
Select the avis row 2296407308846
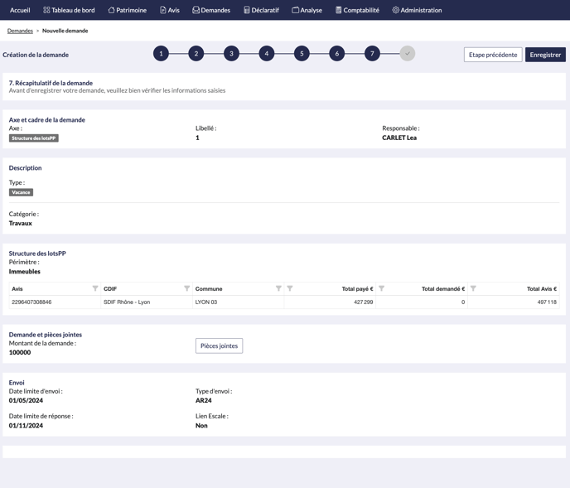tap(31, 302)
